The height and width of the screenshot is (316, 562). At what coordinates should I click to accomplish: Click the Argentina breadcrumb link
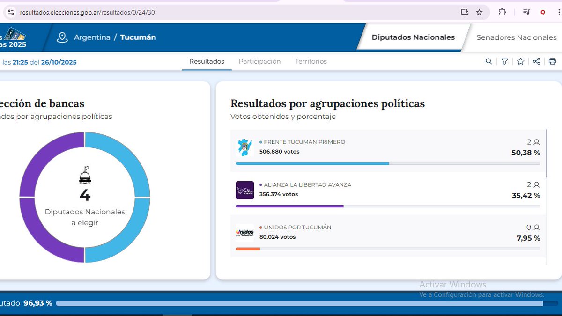point(92,37)
